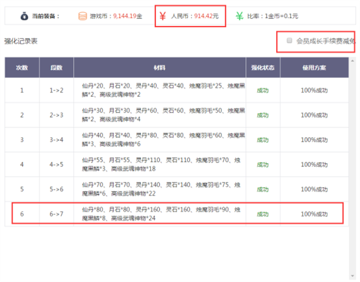Click 成功 status in row 1->2
Image resolution: width=360 pixels, height=282 pixels.
coord(263,90)
